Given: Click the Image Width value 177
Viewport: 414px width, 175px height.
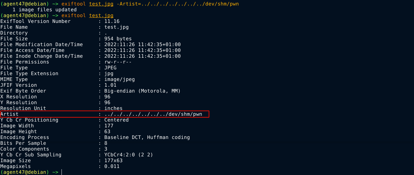Looking at the screenshot, I should (109, 126).
